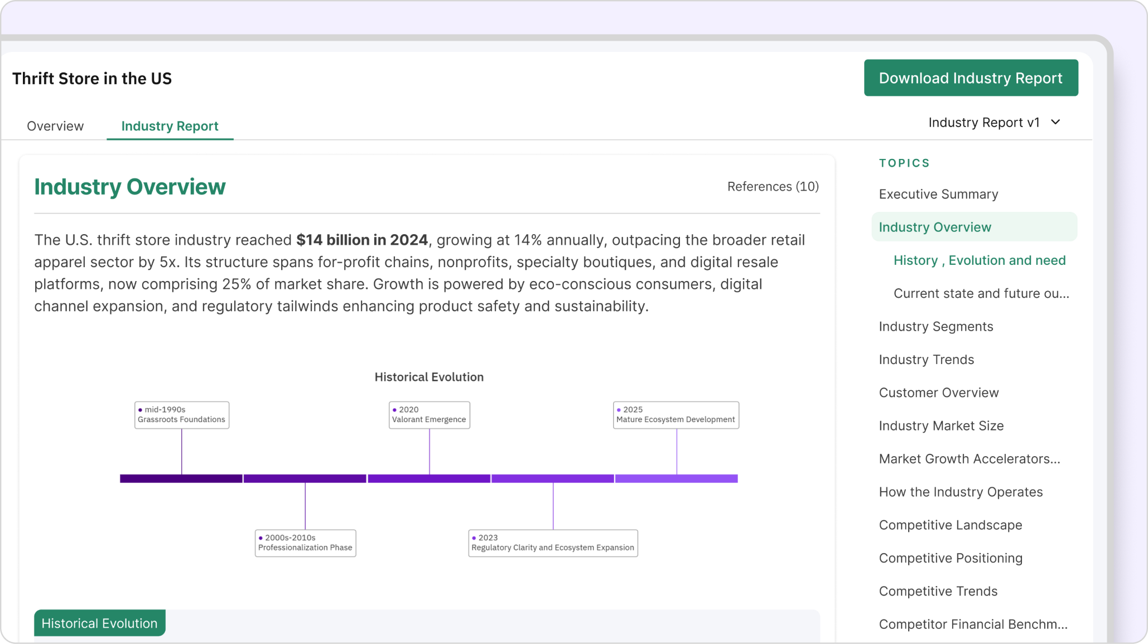Click the chevron beside Industry Report v1
1148x644 pixels.
click(x=1055, y=122)
